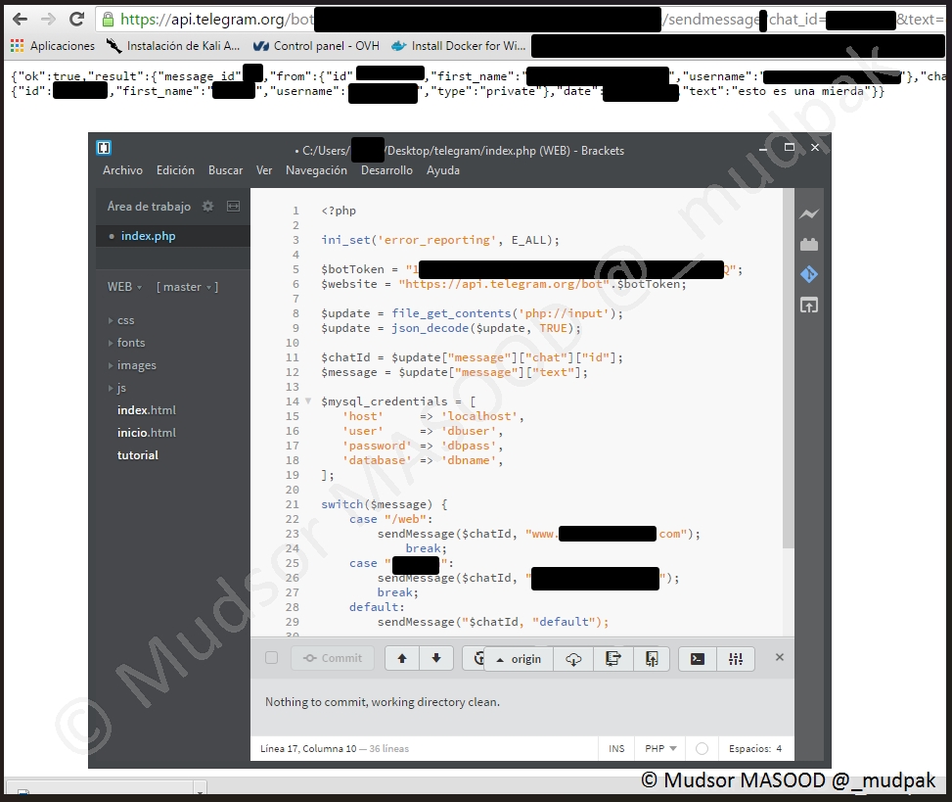Image resolution: width=952 pixels, height=802 pixels.
Task: Open the Archivo menu
Action: 122,170
